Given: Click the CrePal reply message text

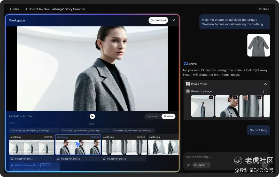Looking at the screenshot, I should pos(226,73).
